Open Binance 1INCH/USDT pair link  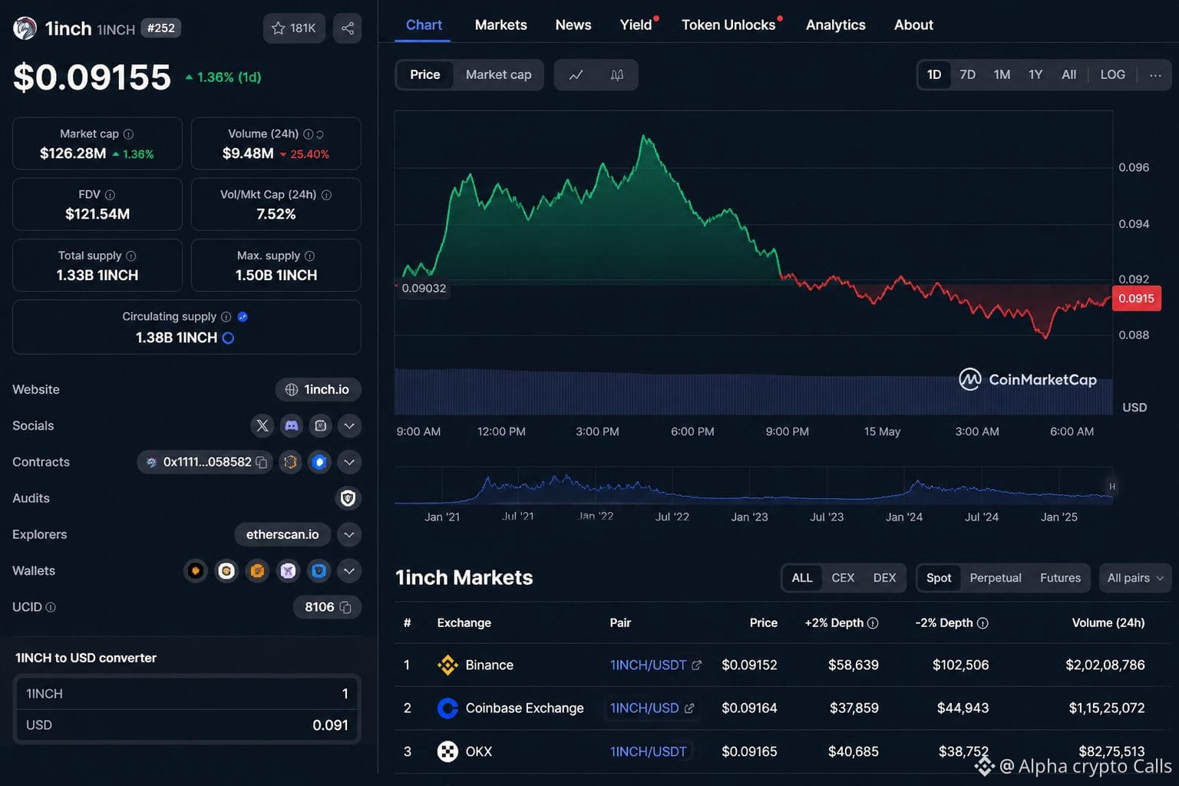(656, 665)
